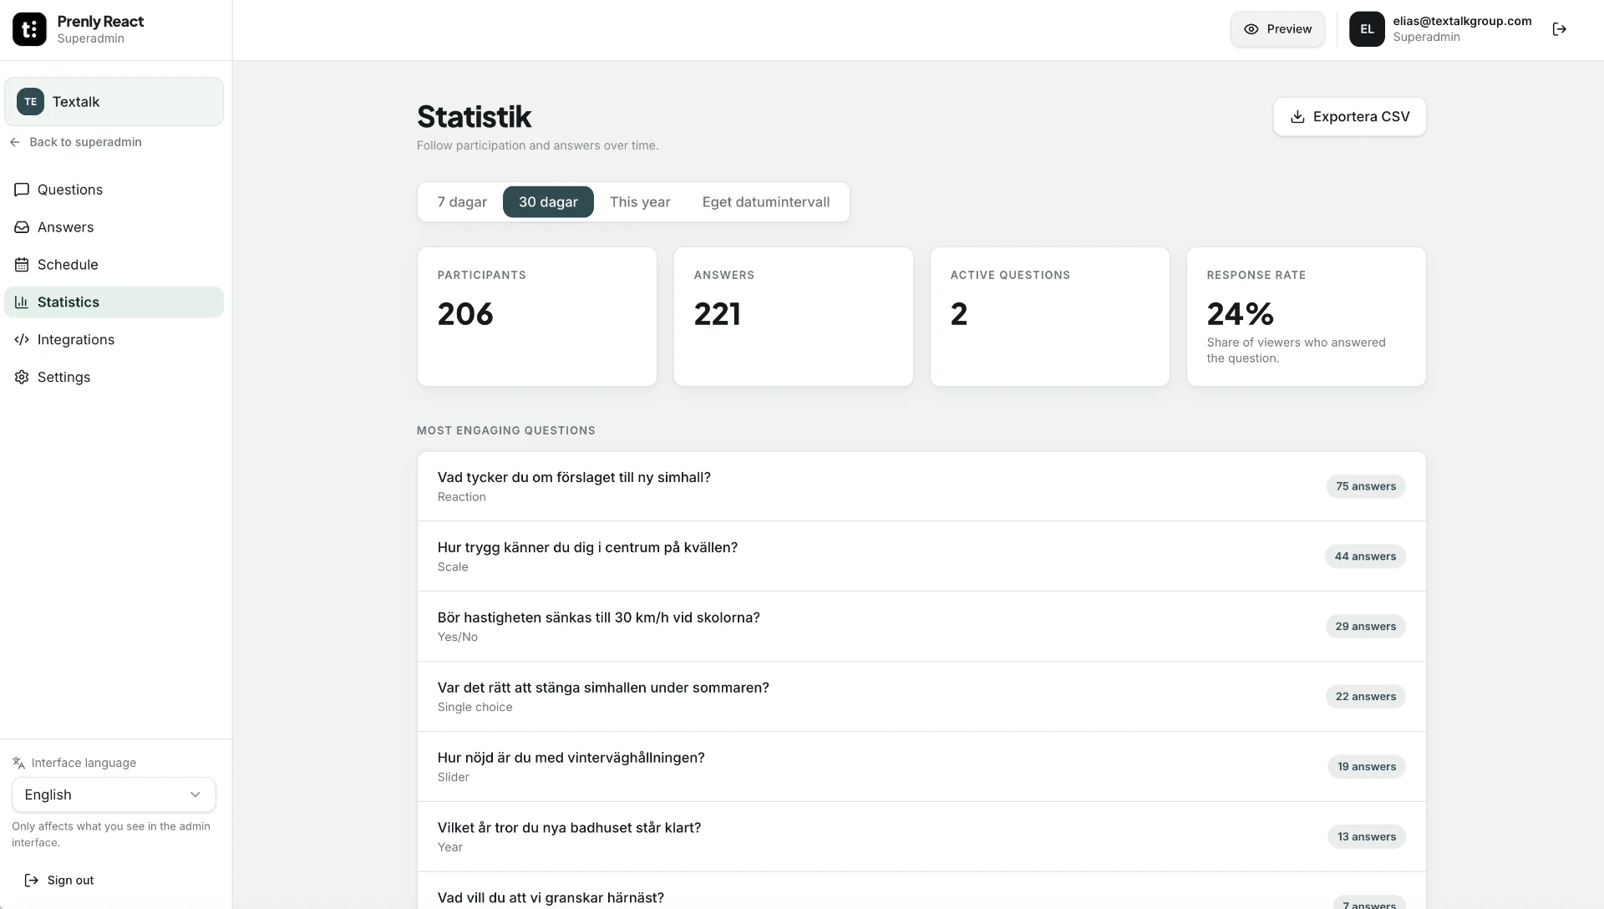Click the Sign out label in the sidebar
The image size is (1604, 909).
point(71,881)
